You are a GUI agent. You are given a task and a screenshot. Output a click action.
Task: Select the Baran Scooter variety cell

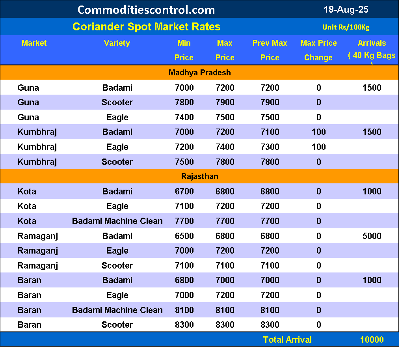pyautogui.click(x=117, y=325)
